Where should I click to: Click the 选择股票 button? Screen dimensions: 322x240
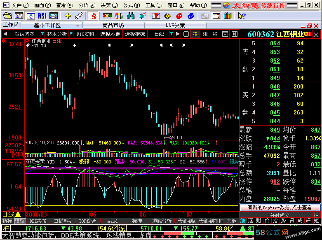pos(110,34)
